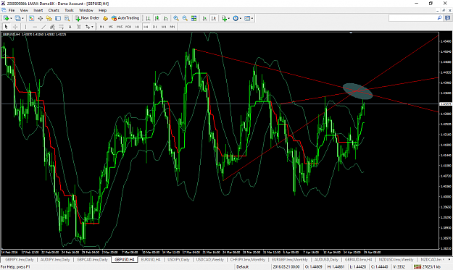Switch to USDJPY,Daily chart tab

(178, 260)
